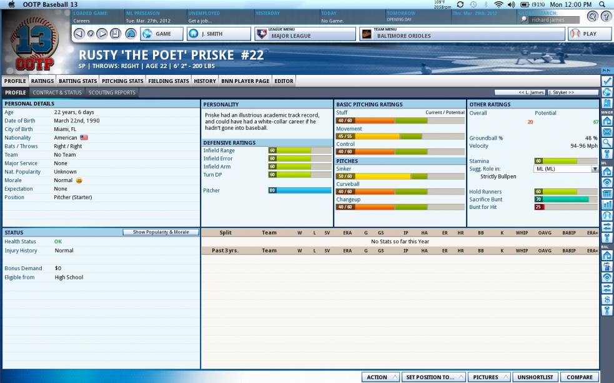
Task: Select the CONTRACT & STATUS subtab
Action: [x=57, y=93]
